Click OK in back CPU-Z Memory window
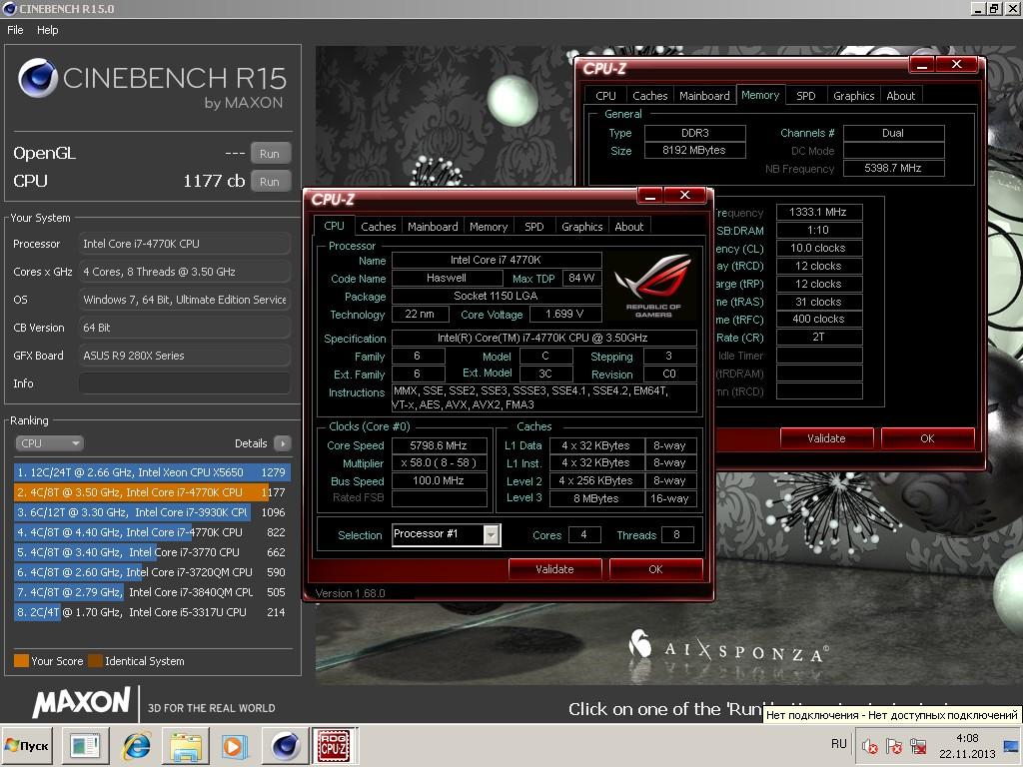1023x767 pixels. click(x=927, y=438)
